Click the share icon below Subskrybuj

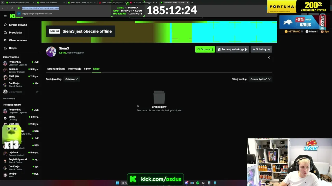click(x=269, y=58)
